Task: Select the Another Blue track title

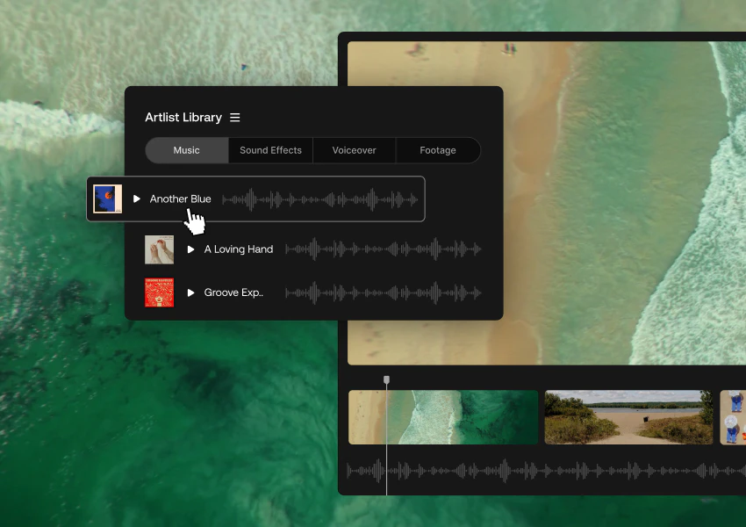Action: [180, 199]
